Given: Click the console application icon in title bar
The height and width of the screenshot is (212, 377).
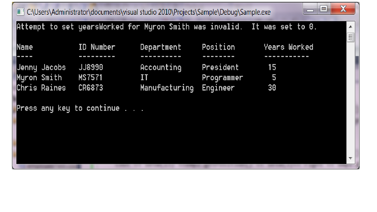Looking at the screenshot, I should click(x=20, y=12).
